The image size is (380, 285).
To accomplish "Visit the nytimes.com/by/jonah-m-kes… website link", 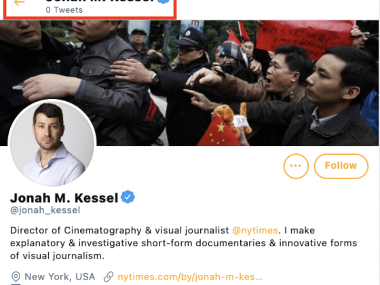I will [190, 277].
